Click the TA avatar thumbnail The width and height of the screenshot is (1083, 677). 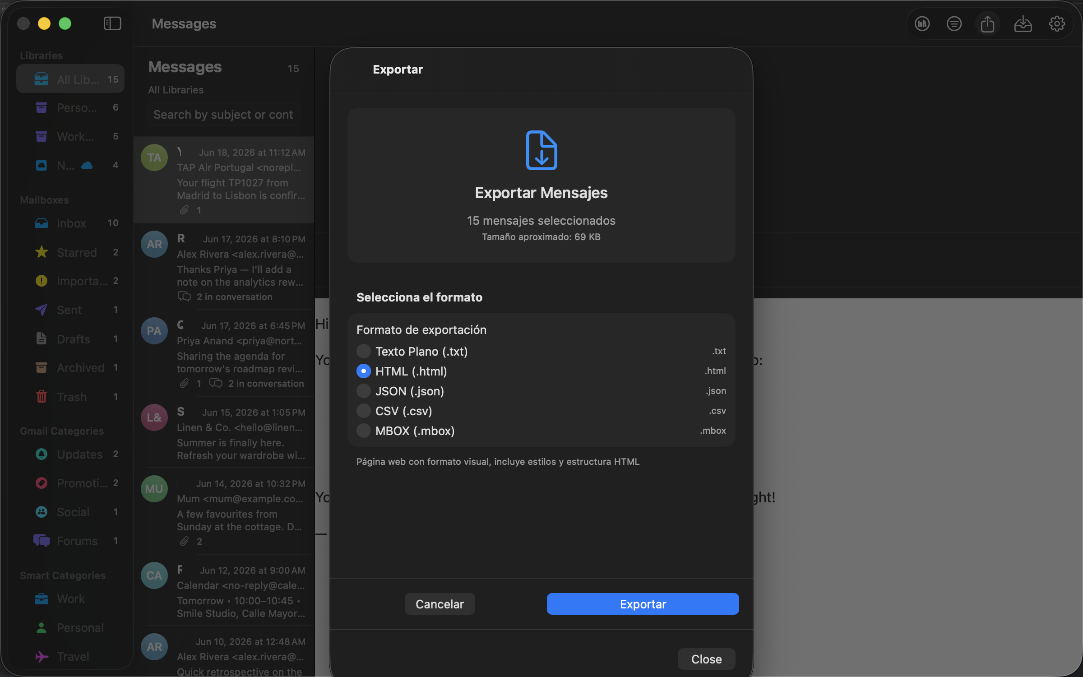(154, 158)
